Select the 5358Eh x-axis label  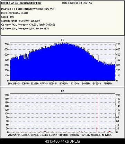point(25,135)
